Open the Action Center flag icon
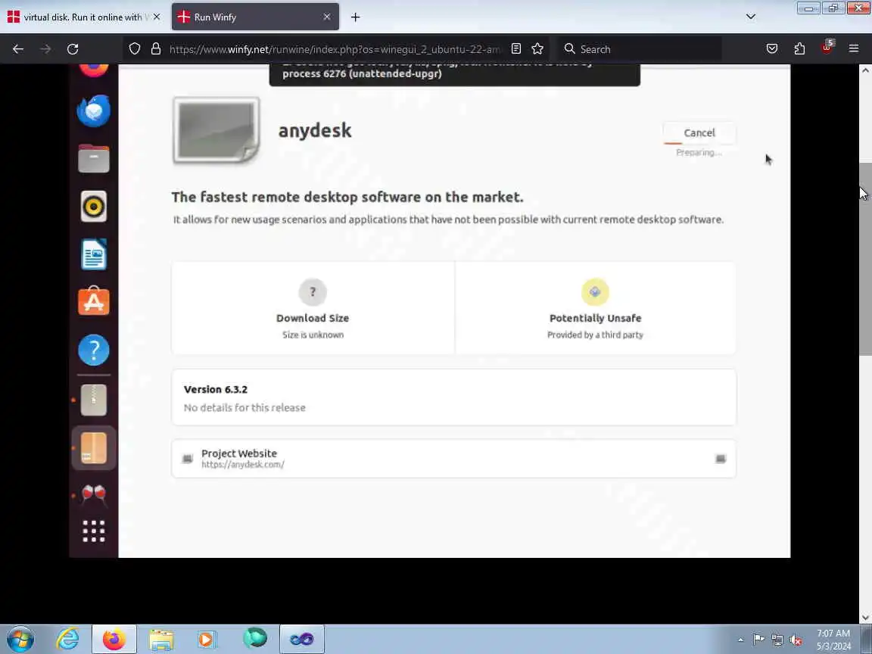 coord(758,640)
